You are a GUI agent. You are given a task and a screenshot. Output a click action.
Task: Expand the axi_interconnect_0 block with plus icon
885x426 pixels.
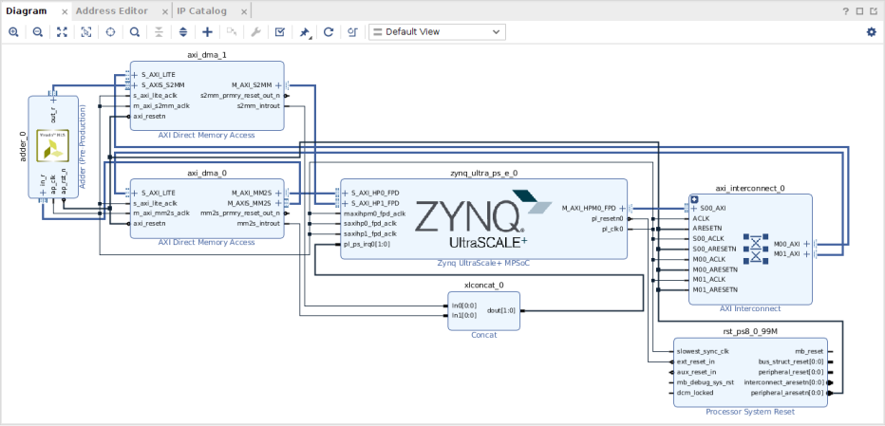coord(694,198)
